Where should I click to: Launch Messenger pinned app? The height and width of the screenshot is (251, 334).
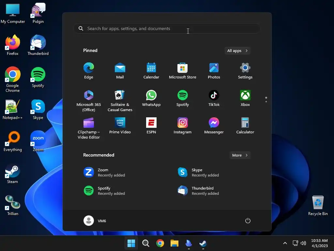[214, 126]
